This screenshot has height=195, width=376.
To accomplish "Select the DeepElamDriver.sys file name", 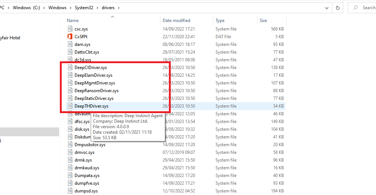I will click(x=93, y=75).
